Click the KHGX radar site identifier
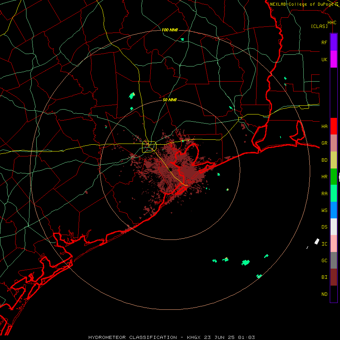This screenshot has width=340, height=340. click(194, 337)
